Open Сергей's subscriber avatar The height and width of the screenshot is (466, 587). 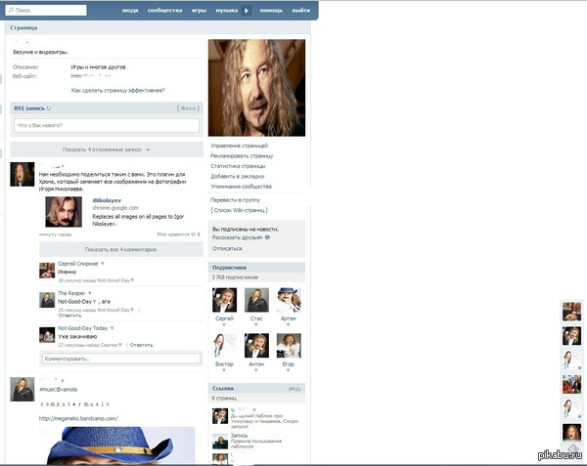[224, 299]
